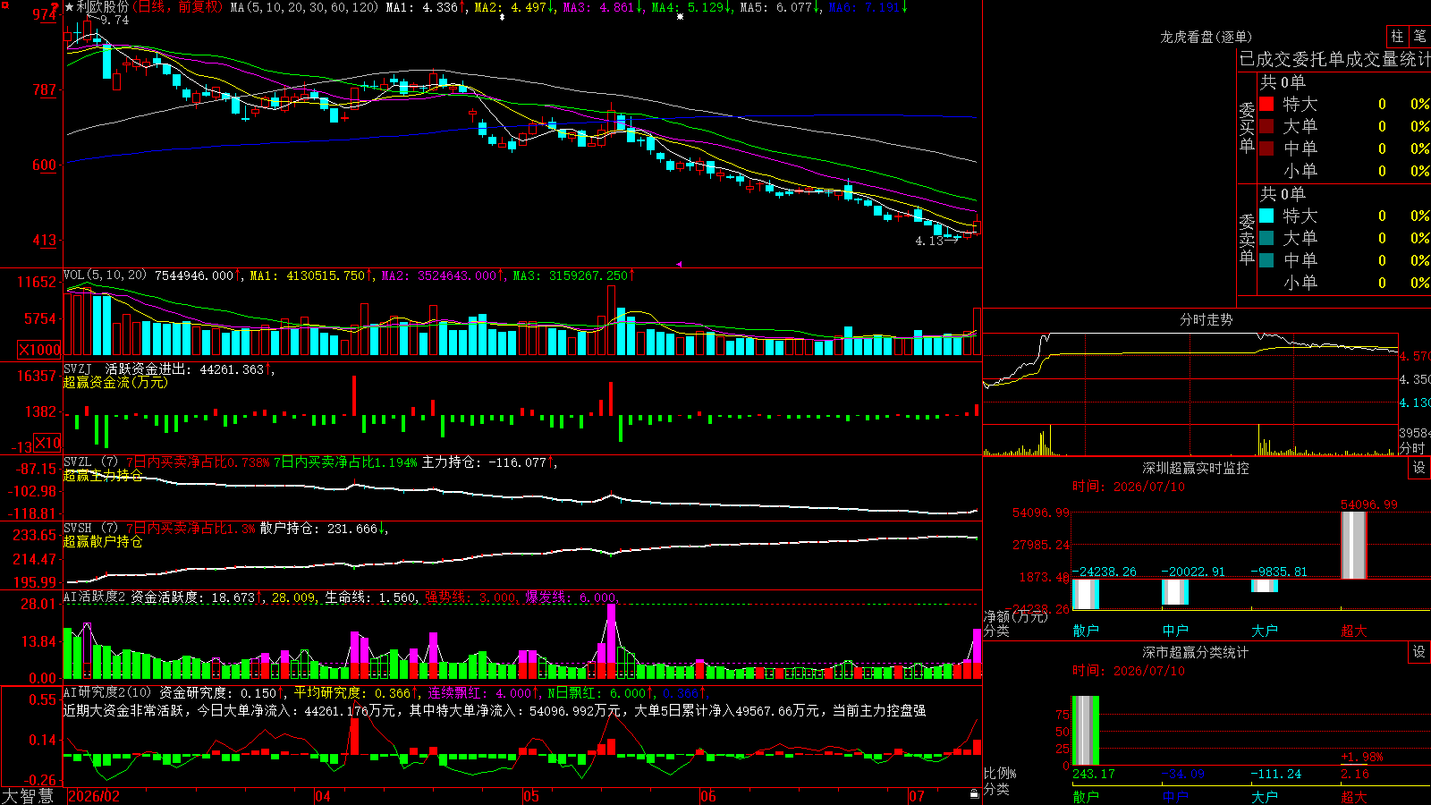The image size is (1431, 805).
Task: Click the 大户 label under 深圳超赢实时监控
Action: (x=1265, y=631)
